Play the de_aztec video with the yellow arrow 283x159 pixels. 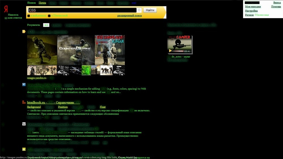tap(170, 51)
